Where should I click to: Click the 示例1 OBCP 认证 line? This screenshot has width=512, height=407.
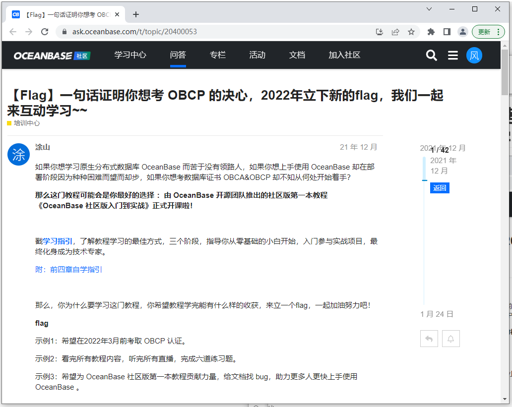click(111, 341)
